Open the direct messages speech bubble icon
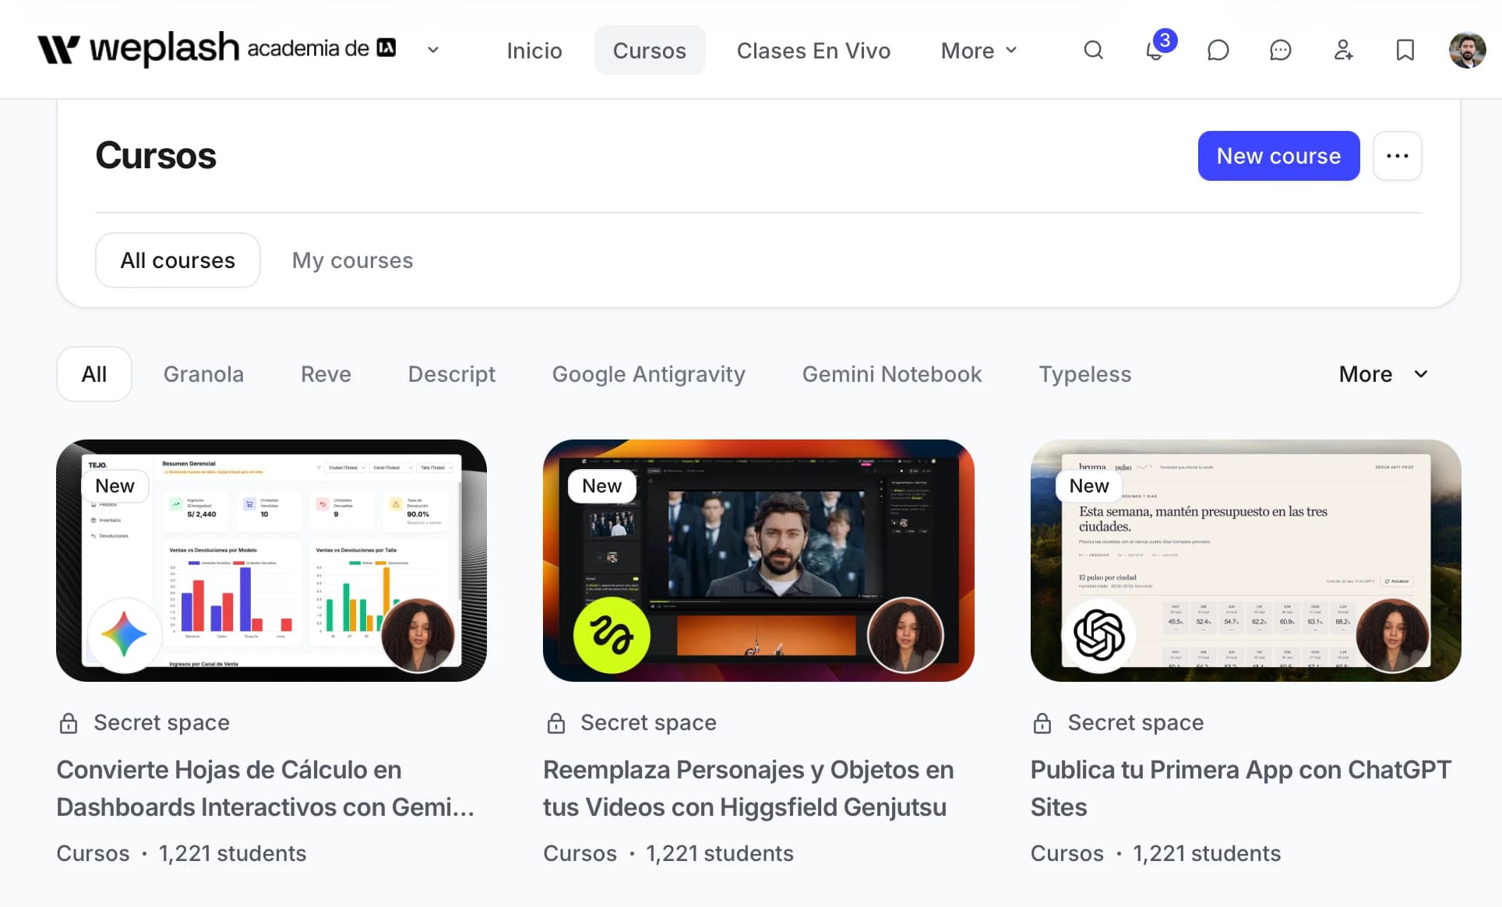This screenshot has width=1502, height=907. (1218, 51)
